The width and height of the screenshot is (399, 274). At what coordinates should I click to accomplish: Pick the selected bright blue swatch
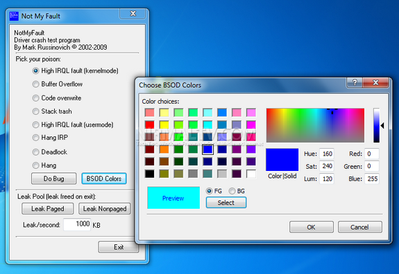point(207,149)
